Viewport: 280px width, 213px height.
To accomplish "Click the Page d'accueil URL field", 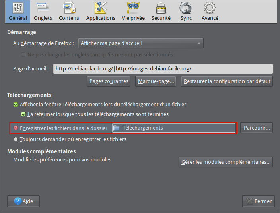I will click(x=163, y=68).
